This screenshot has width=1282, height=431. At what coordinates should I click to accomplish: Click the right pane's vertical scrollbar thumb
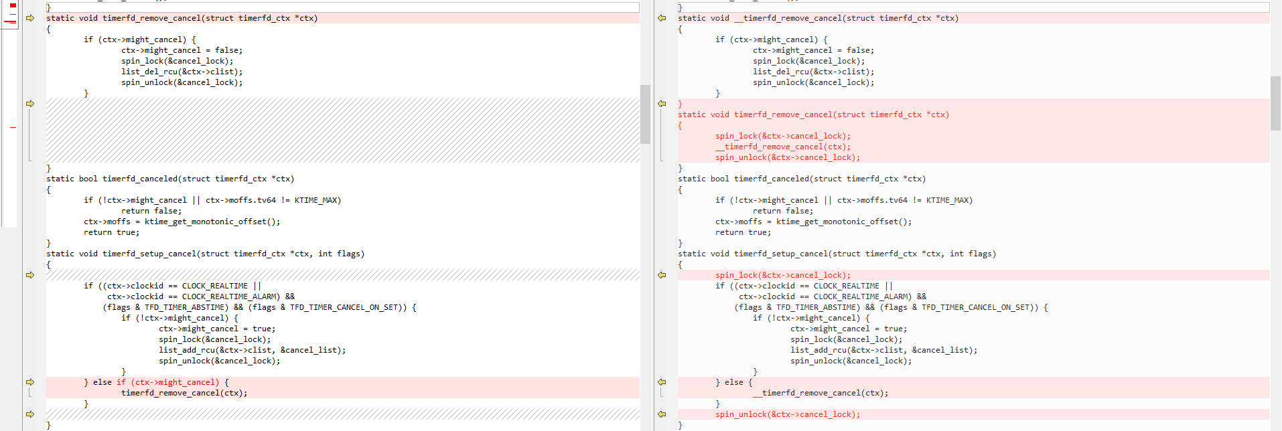tap(1276, 103)
